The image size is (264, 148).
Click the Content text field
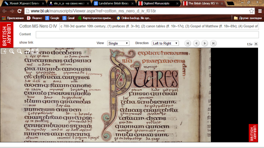click(147, 35)
